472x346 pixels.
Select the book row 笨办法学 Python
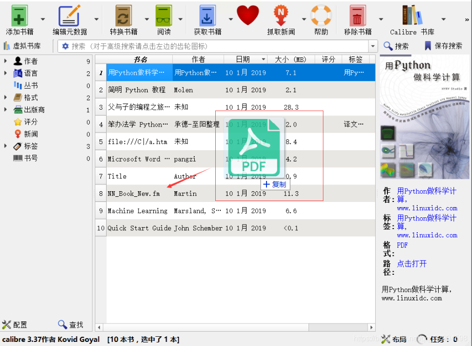pyautogui.click(x=241, y=125)
